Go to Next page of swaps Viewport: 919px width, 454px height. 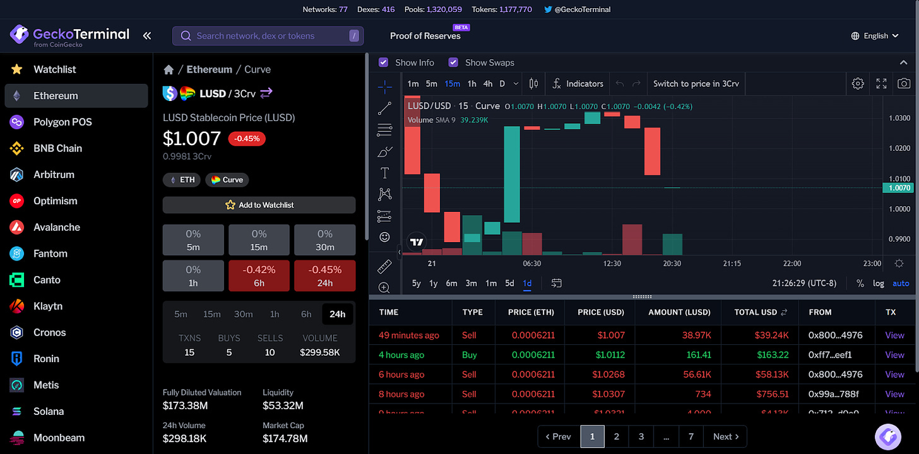726,436
